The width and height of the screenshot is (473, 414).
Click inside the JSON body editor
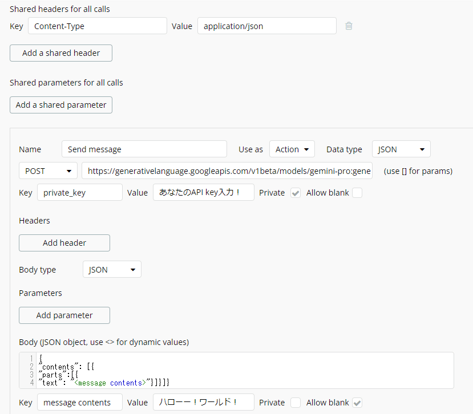(x=236, y=370)
